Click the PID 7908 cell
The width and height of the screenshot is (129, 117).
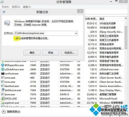click(x=33, y=103)
